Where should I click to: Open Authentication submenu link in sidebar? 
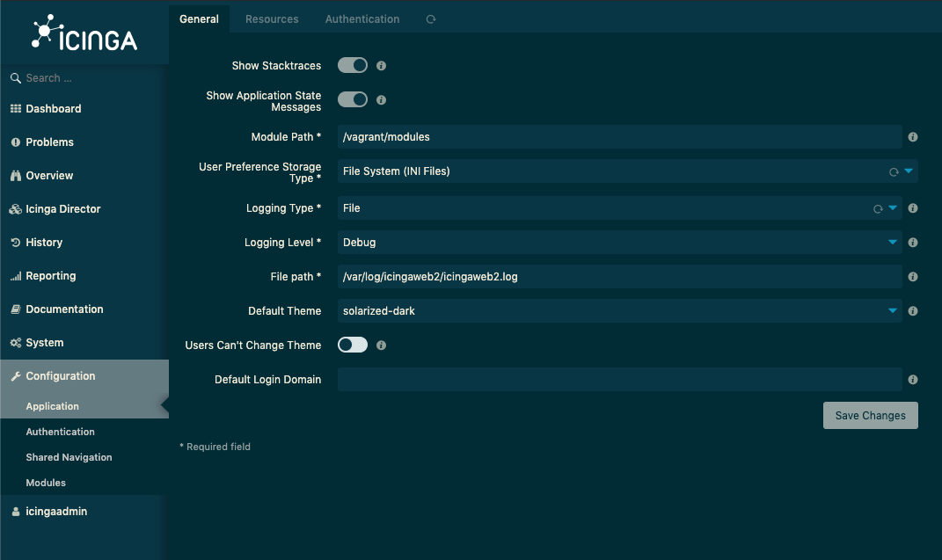click(84, 432)
